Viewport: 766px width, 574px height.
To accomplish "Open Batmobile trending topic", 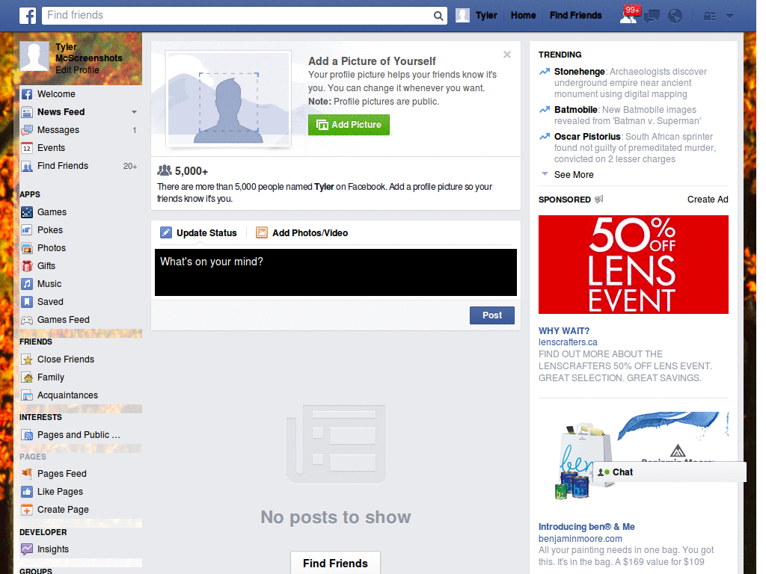I will 575,110.
